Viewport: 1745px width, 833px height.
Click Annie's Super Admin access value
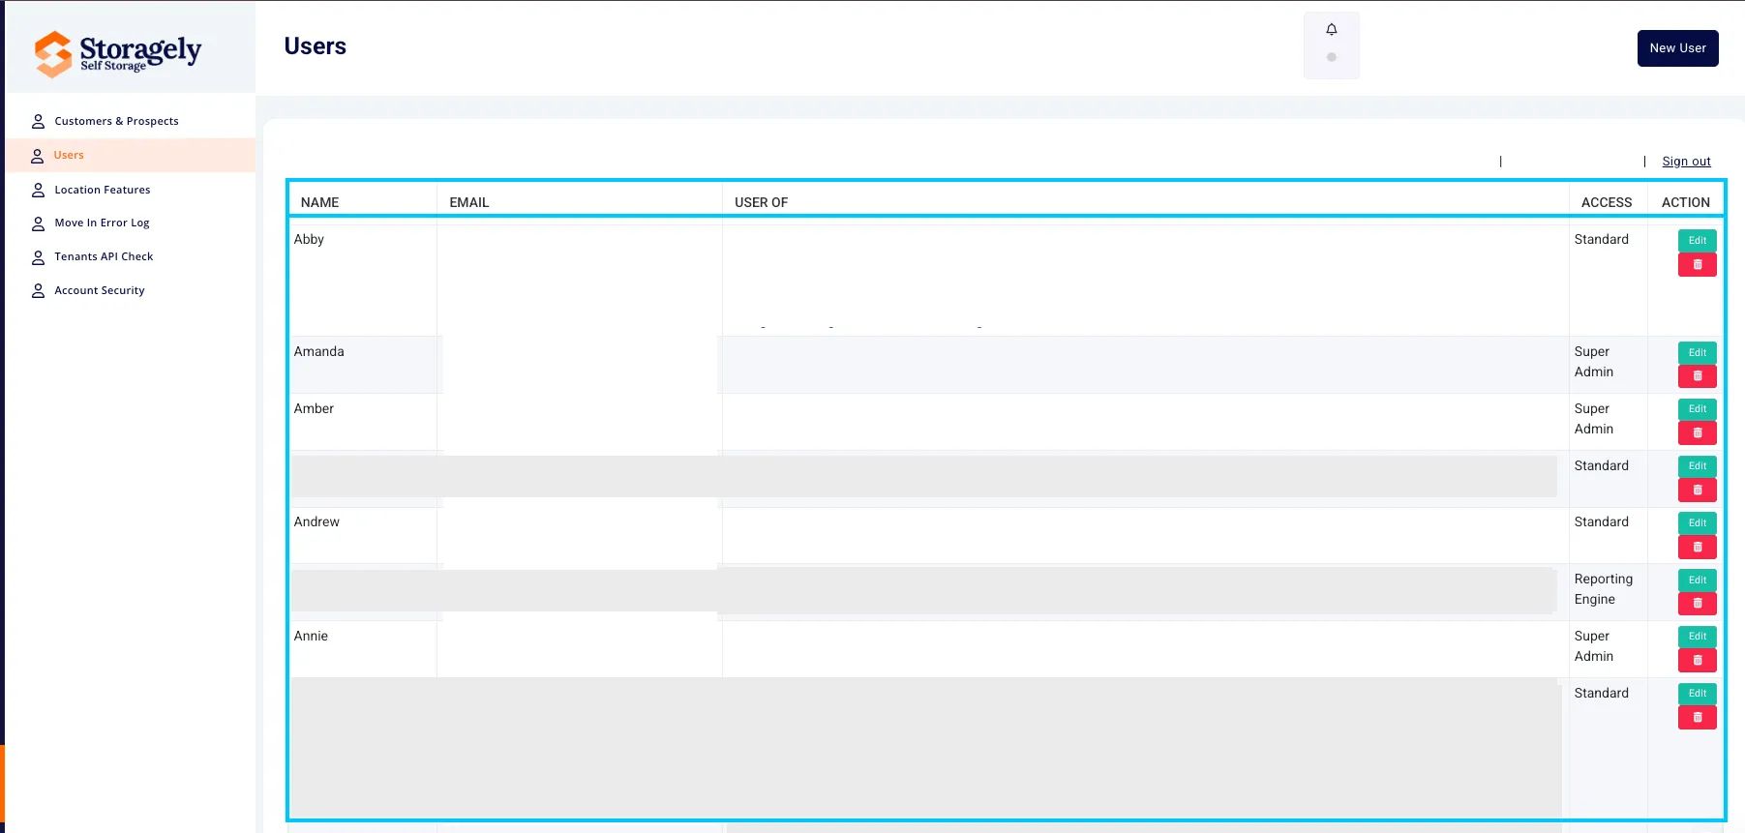pos(1593,646)
